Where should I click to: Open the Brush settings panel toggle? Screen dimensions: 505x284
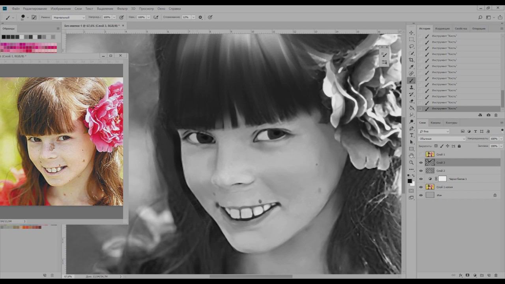[x=34, y=17]
